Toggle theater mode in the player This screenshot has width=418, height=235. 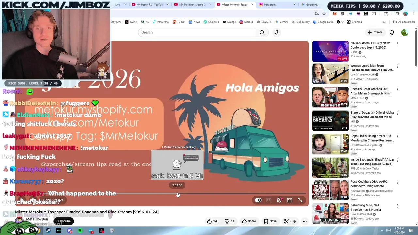point(289,200)
